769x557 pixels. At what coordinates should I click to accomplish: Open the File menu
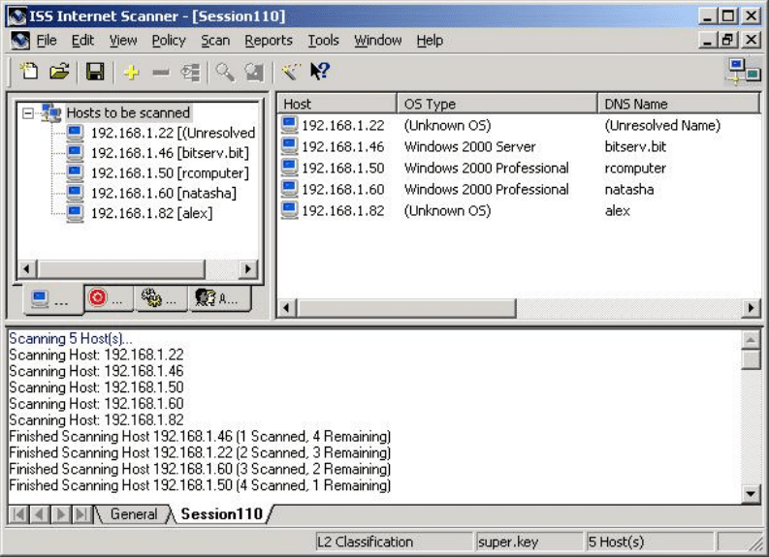[47, 41]
